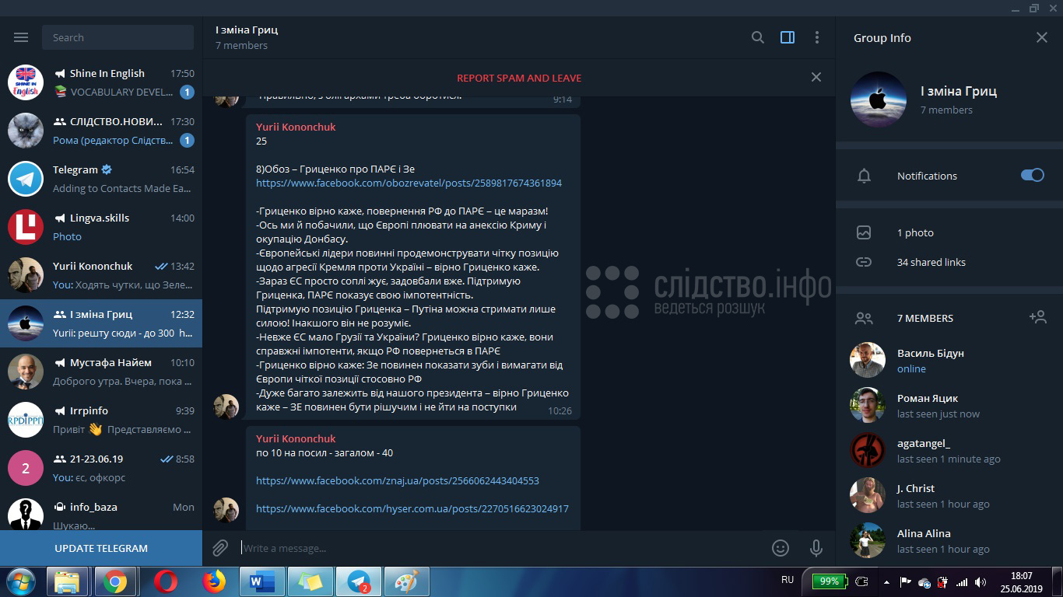The image size is (1063, 597).
Task: Click the 7 MEMBERS header label
Action: [924, 318]
